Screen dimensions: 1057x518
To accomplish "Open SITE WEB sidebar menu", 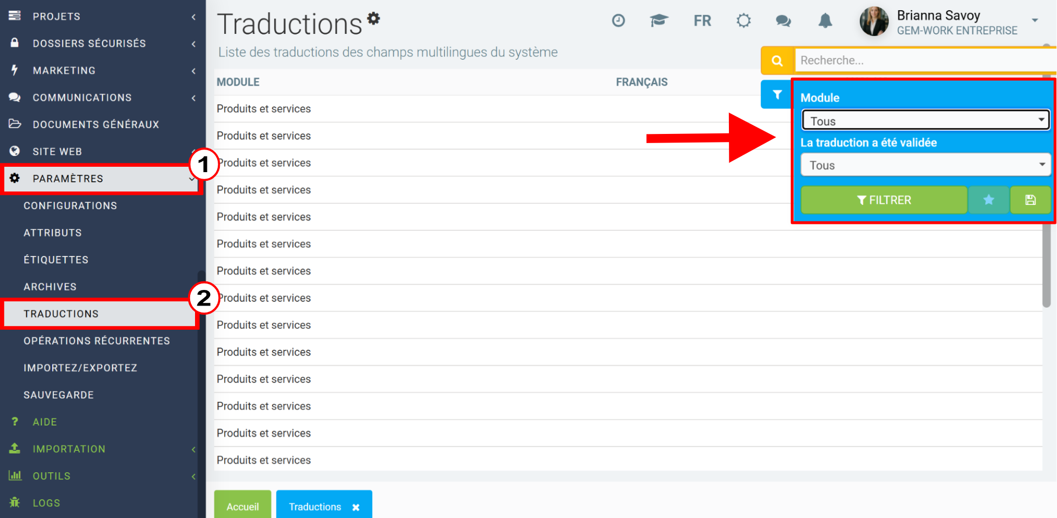I will pos(57,152).
